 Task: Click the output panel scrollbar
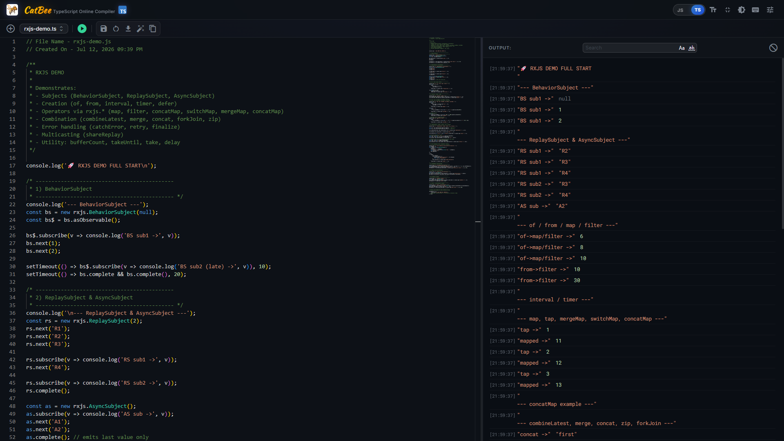[x=782, y=143]
